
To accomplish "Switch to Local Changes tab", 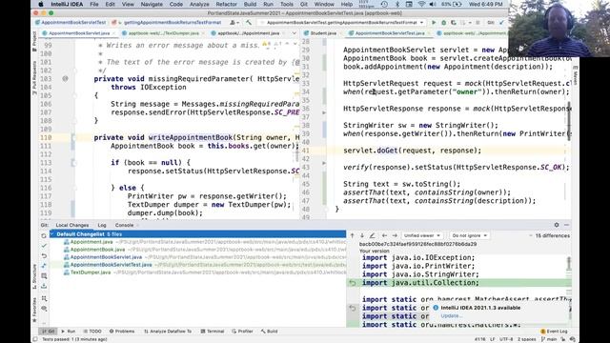I will point(72,225).
